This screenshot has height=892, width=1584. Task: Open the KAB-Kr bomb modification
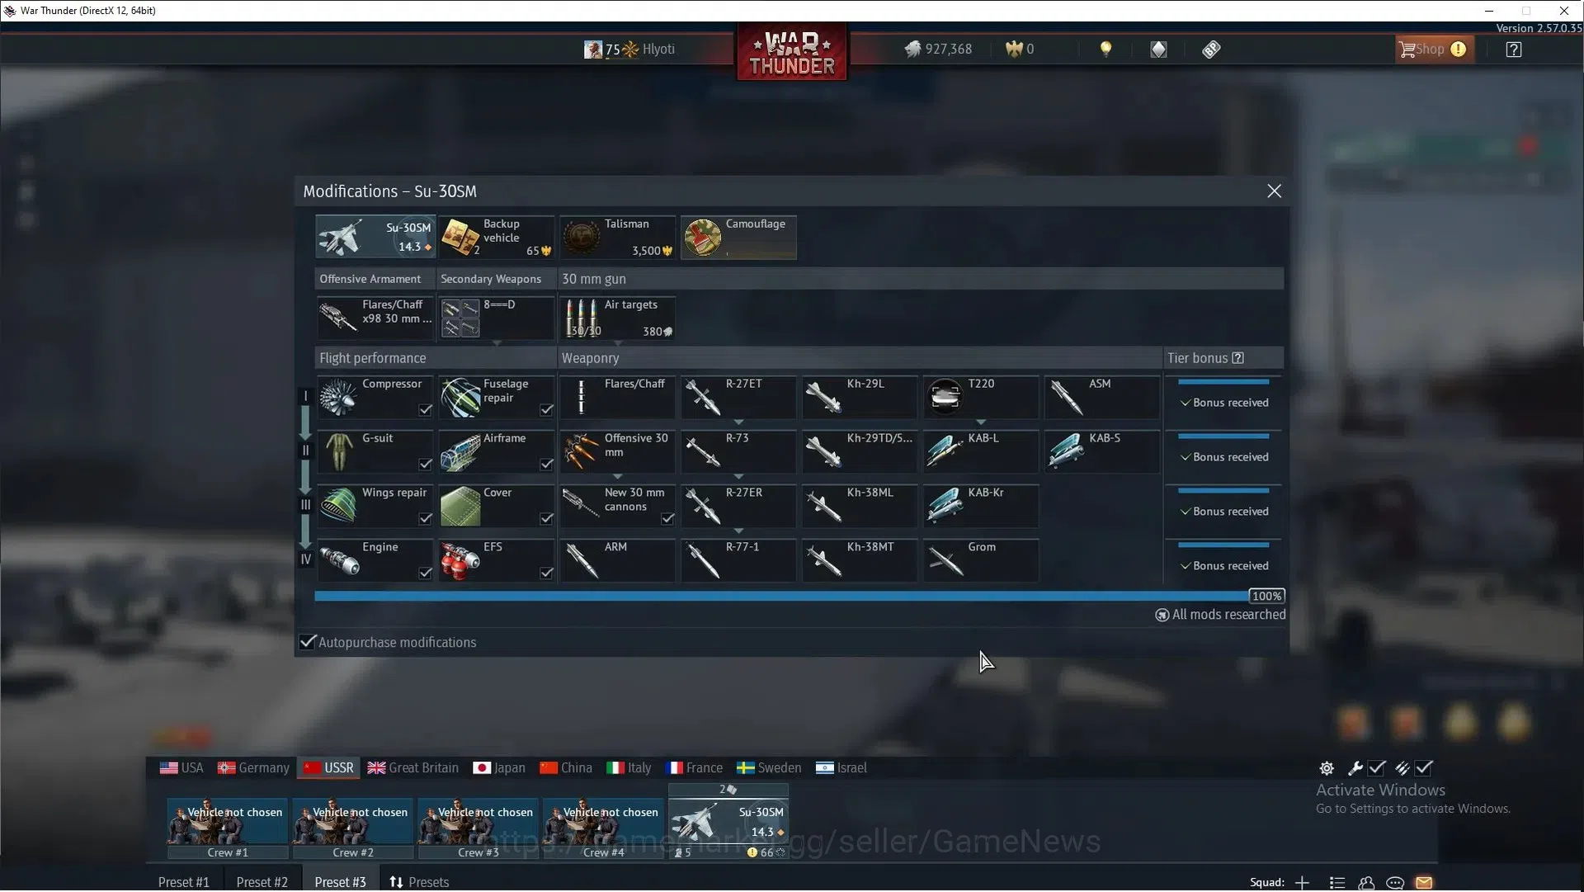981,506
